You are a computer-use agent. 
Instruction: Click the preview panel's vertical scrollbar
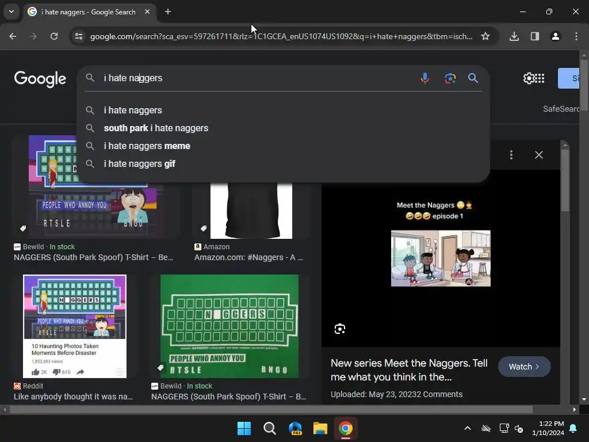click(x=565, y=180)
